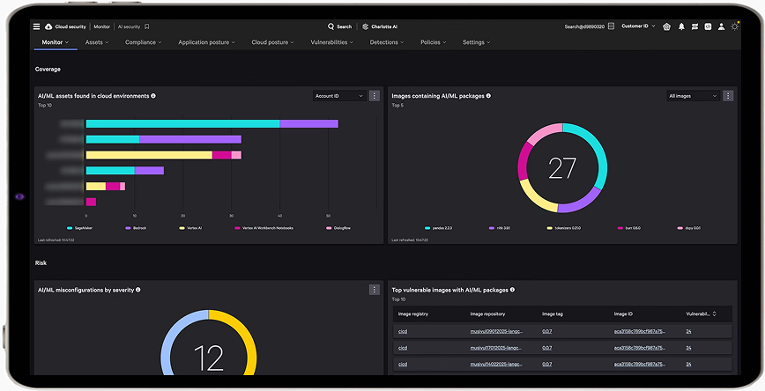The height and width of the screenshot is (391, 765).
Task: Click the Search button in top bar
Action: (339, 26)
